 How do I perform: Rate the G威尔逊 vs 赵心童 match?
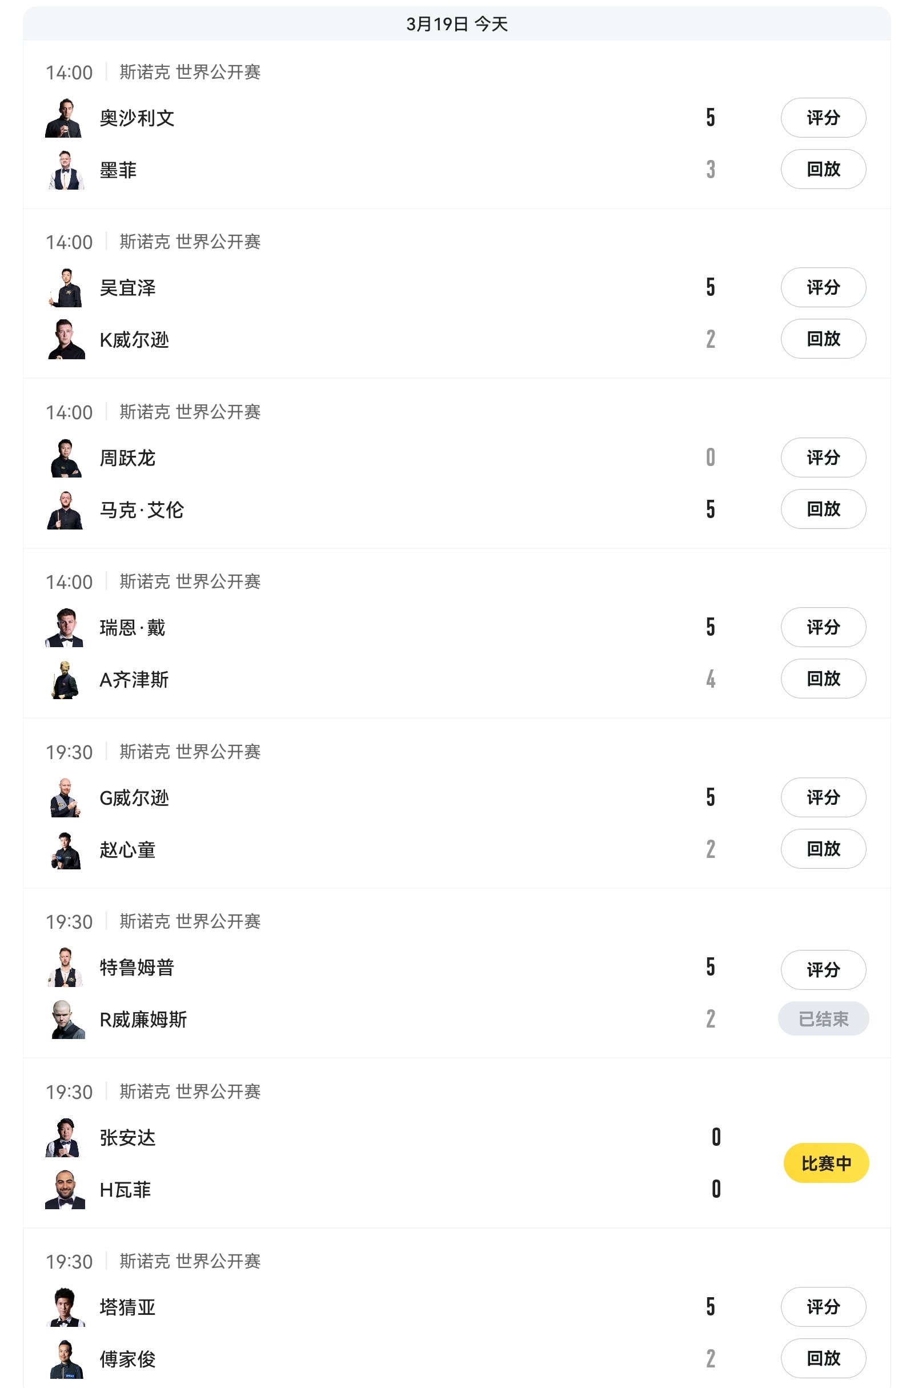click(823, 797)
